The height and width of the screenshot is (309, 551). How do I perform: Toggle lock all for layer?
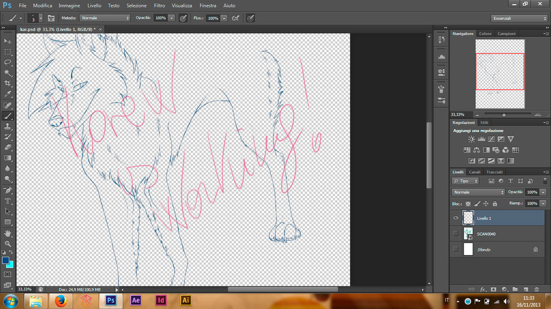click(x=495, y=203)
